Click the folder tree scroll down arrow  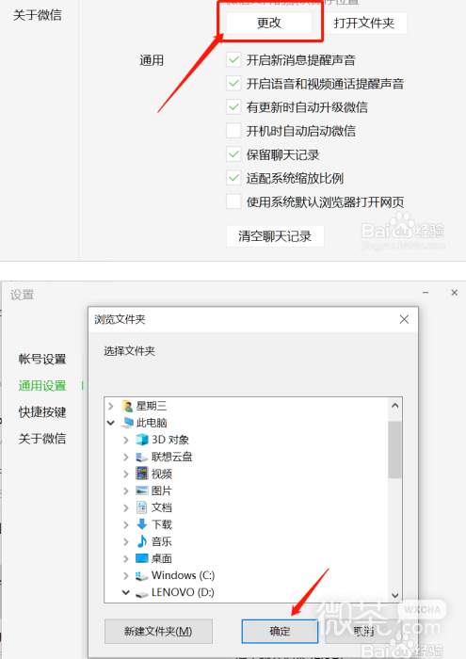coord(395,595)
